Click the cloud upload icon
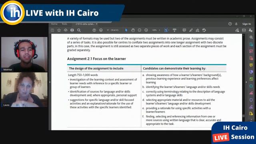This screenshot has width=256, height=144. pyautogui.click(x=66, y=30)
